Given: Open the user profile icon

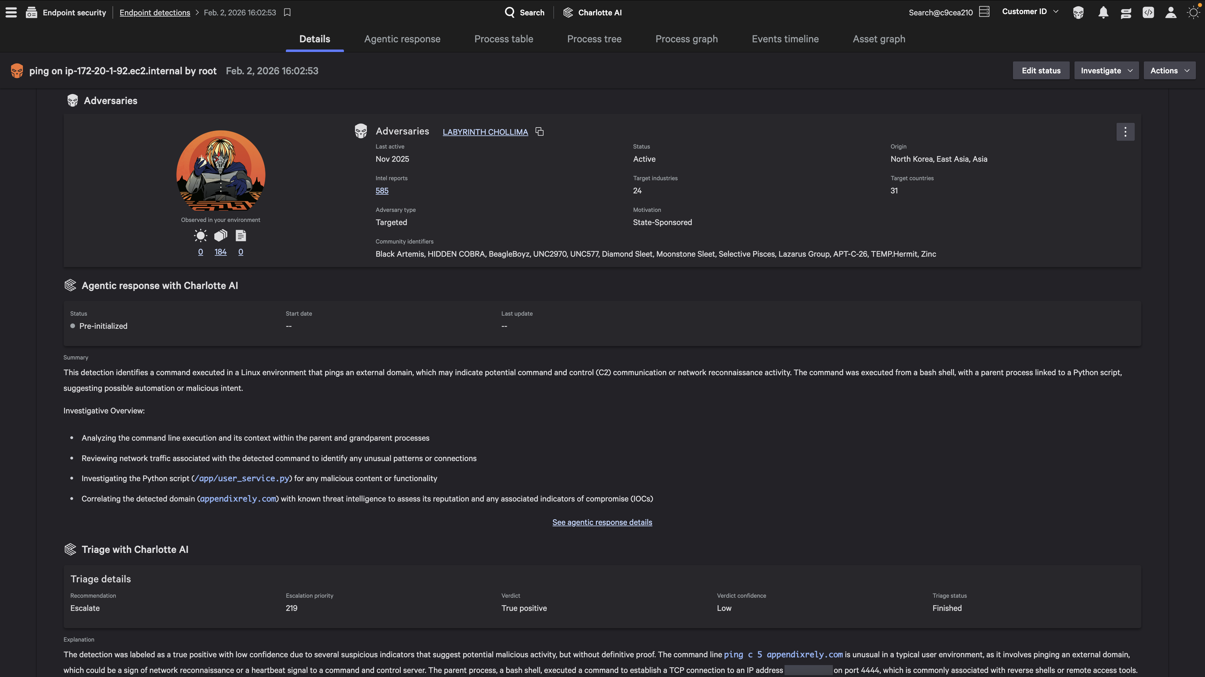Looking at the screenshot, I should tap(1170, 13).
